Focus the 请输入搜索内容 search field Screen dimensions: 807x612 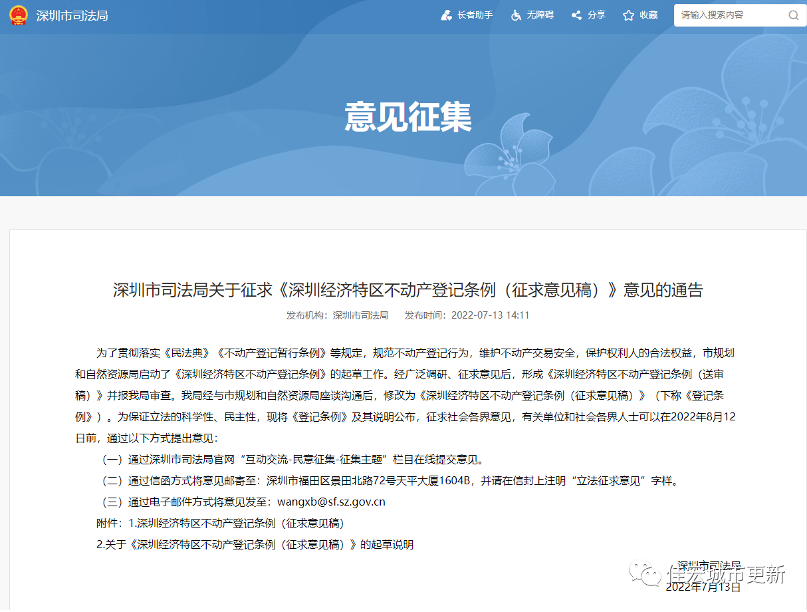coord(730,15)
